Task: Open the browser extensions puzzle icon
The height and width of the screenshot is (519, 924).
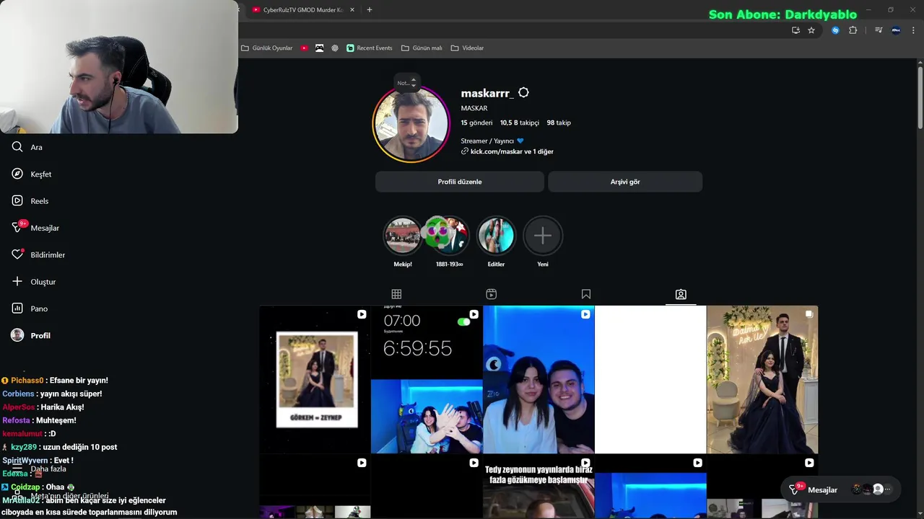Action: [853, 30]
